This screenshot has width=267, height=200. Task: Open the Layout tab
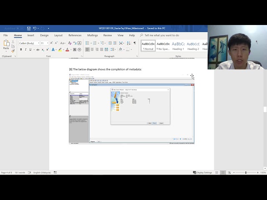click(x=58, y=35)
